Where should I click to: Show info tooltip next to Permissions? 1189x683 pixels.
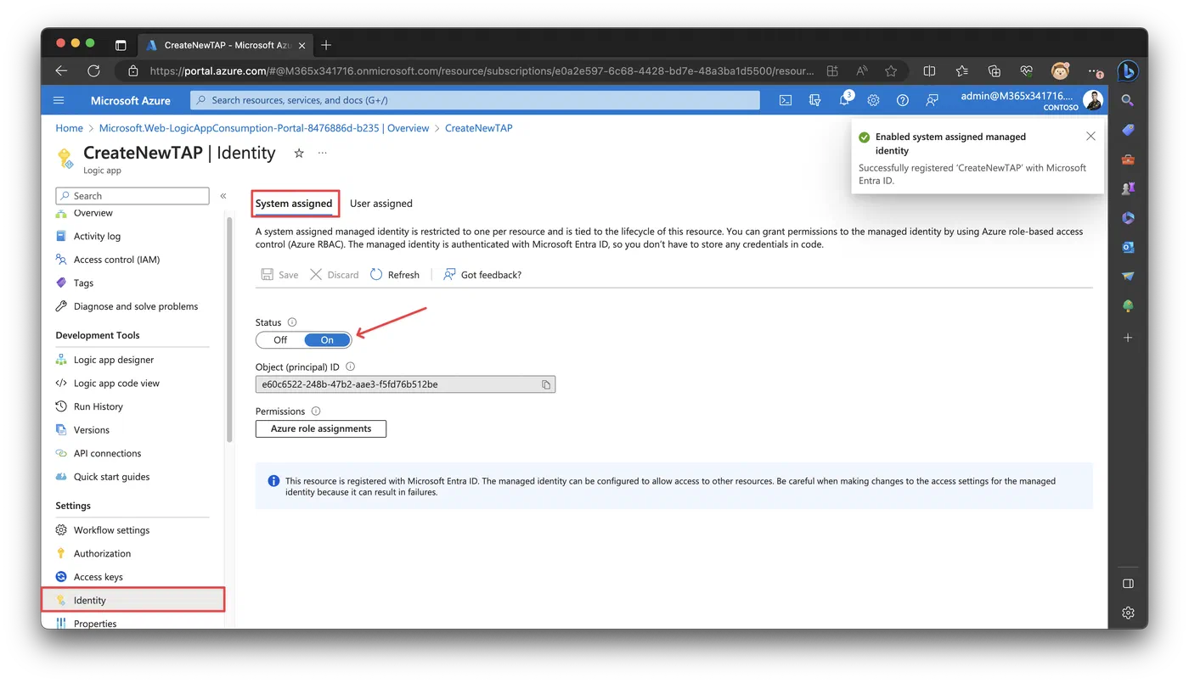point(316,411)
